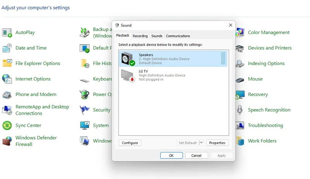The image size is (310, 179).
Task: Click the Apply button
Action: point(222,155)
